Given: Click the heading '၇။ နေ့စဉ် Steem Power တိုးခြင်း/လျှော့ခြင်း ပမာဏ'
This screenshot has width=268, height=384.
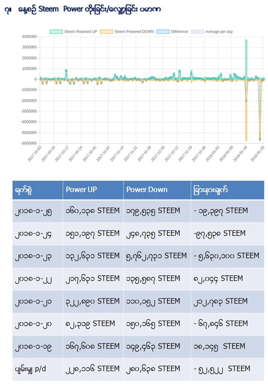Looking at the screenshot, I should [83, 9].
